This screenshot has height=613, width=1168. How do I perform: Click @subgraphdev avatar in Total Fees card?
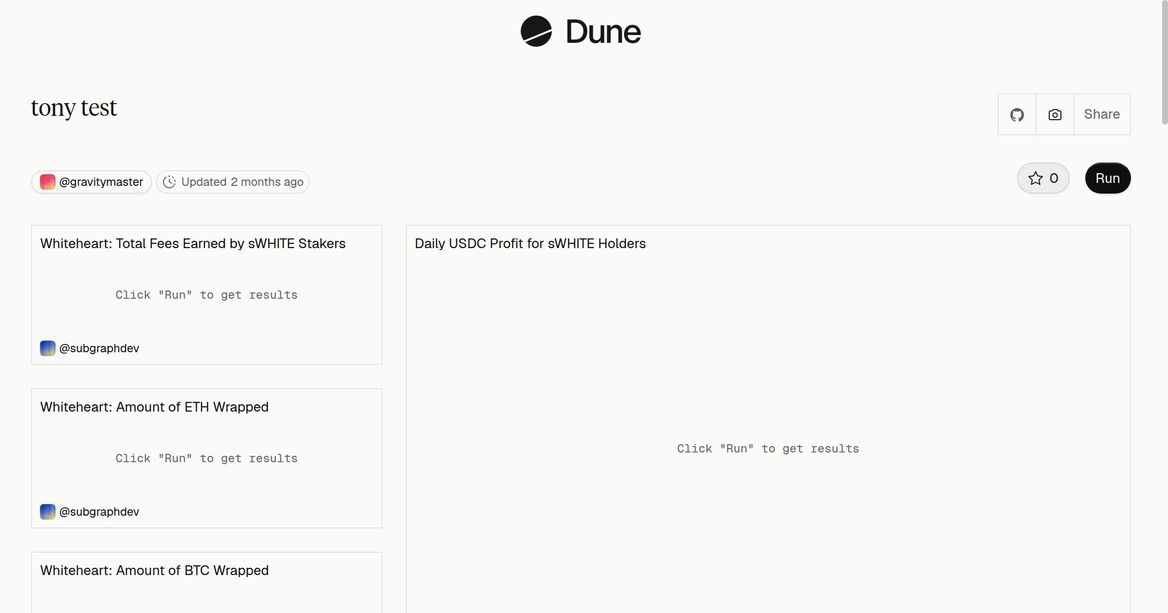point(47,348)
